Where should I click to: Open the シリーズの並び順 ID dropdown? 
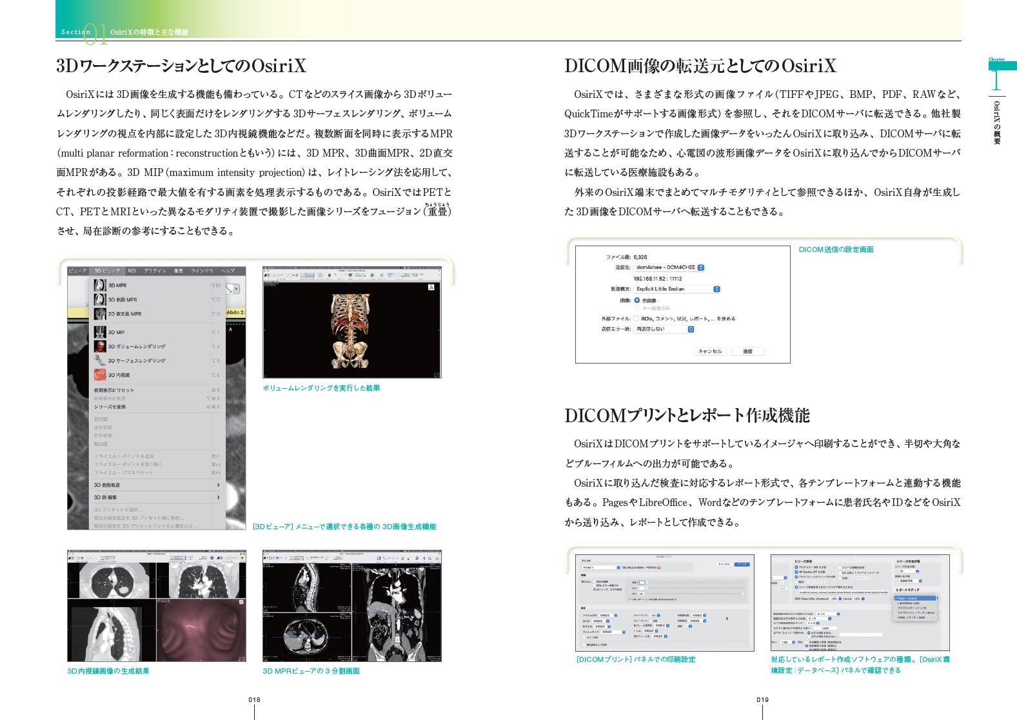click(x=909, y=571)
